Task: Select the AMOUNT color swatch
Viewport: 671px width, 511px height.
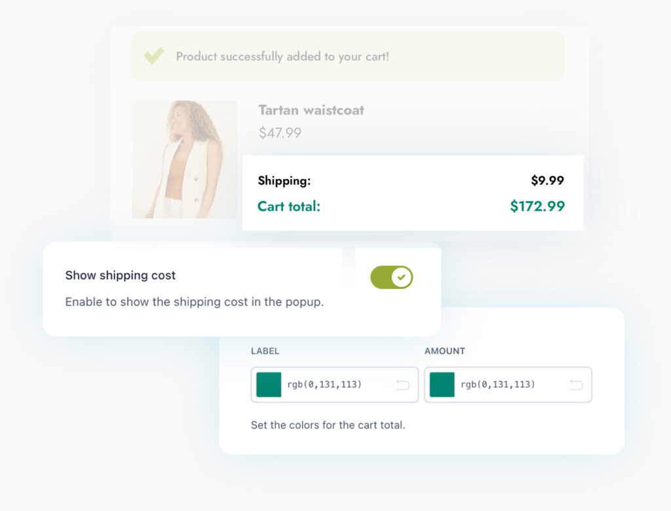Action: 442,385
